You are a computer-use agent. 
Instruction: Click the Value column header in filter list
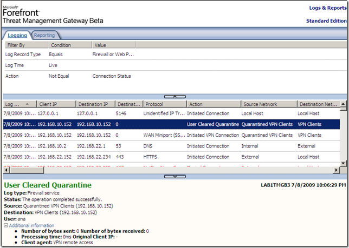pyautogui.click(x=114, y=45)
